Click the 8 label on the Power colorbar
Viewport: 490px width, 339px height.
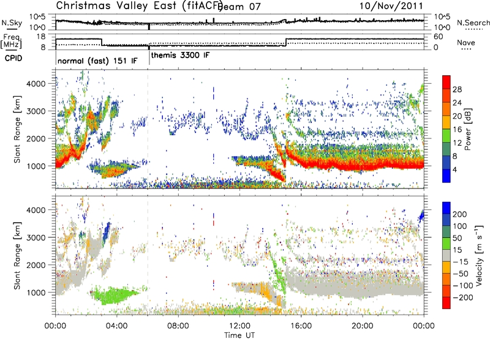point(455,157)
